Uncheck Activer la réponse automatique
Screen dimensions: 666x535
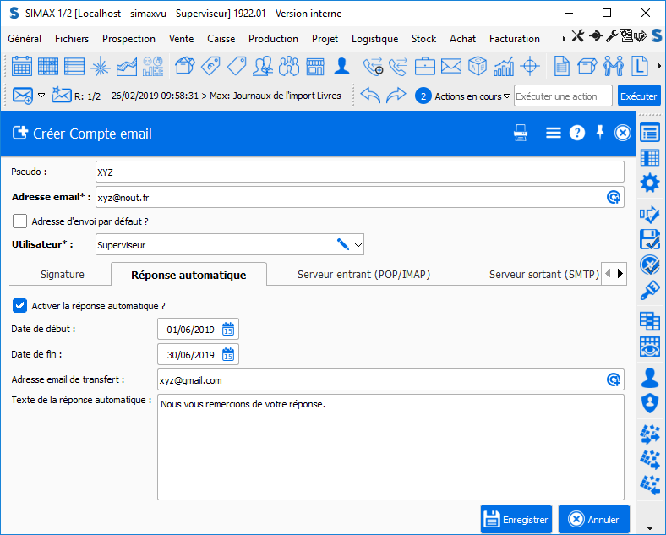[20, 305]
